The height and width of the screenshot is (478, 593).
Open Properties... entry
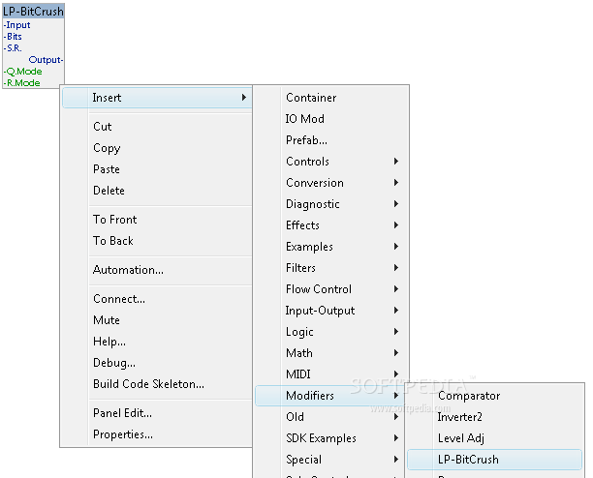(x=157, y=434)
